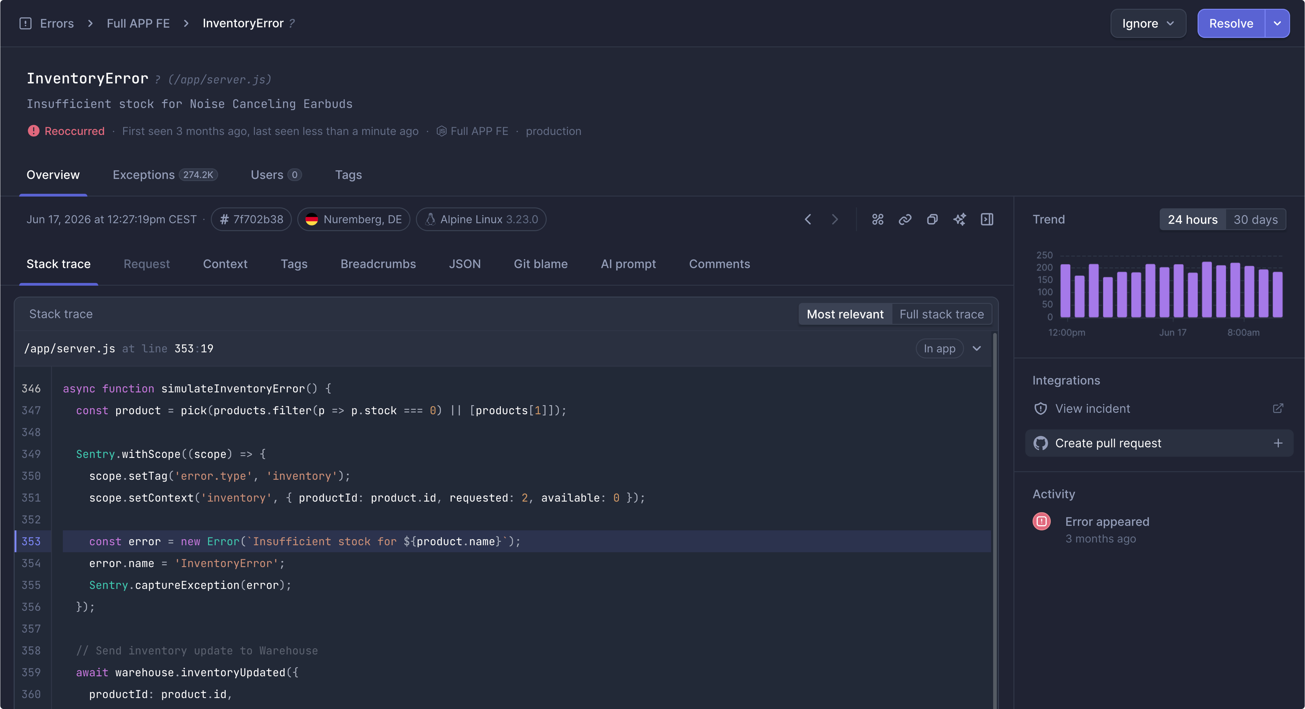This screenshot has height=709, width=1305.
Task: Click the Alpine Linux 3.23.0 chip
Action: (x=481, y=219)
